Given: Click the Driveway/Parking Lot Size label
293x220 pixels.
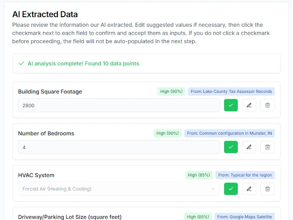Looking at the screenshot, I should pos(70,217).
